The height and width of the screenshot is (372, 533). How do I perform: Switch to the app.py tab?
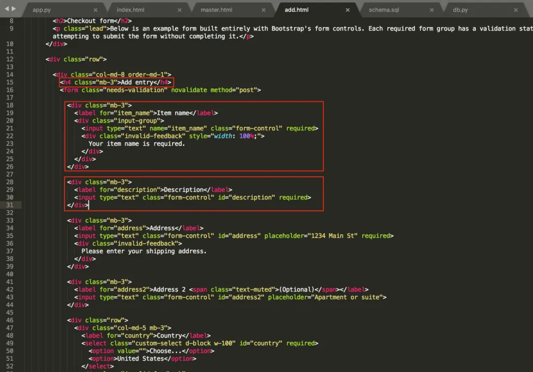(42, 10)
